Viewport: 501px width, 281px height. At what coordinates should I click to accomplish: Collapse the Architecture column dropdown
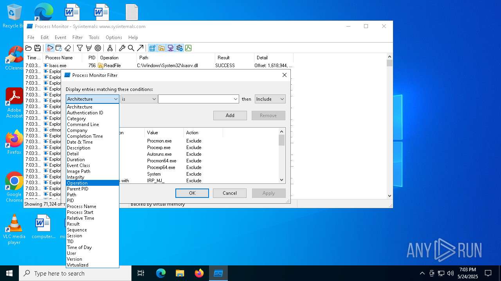pos(115,99)
